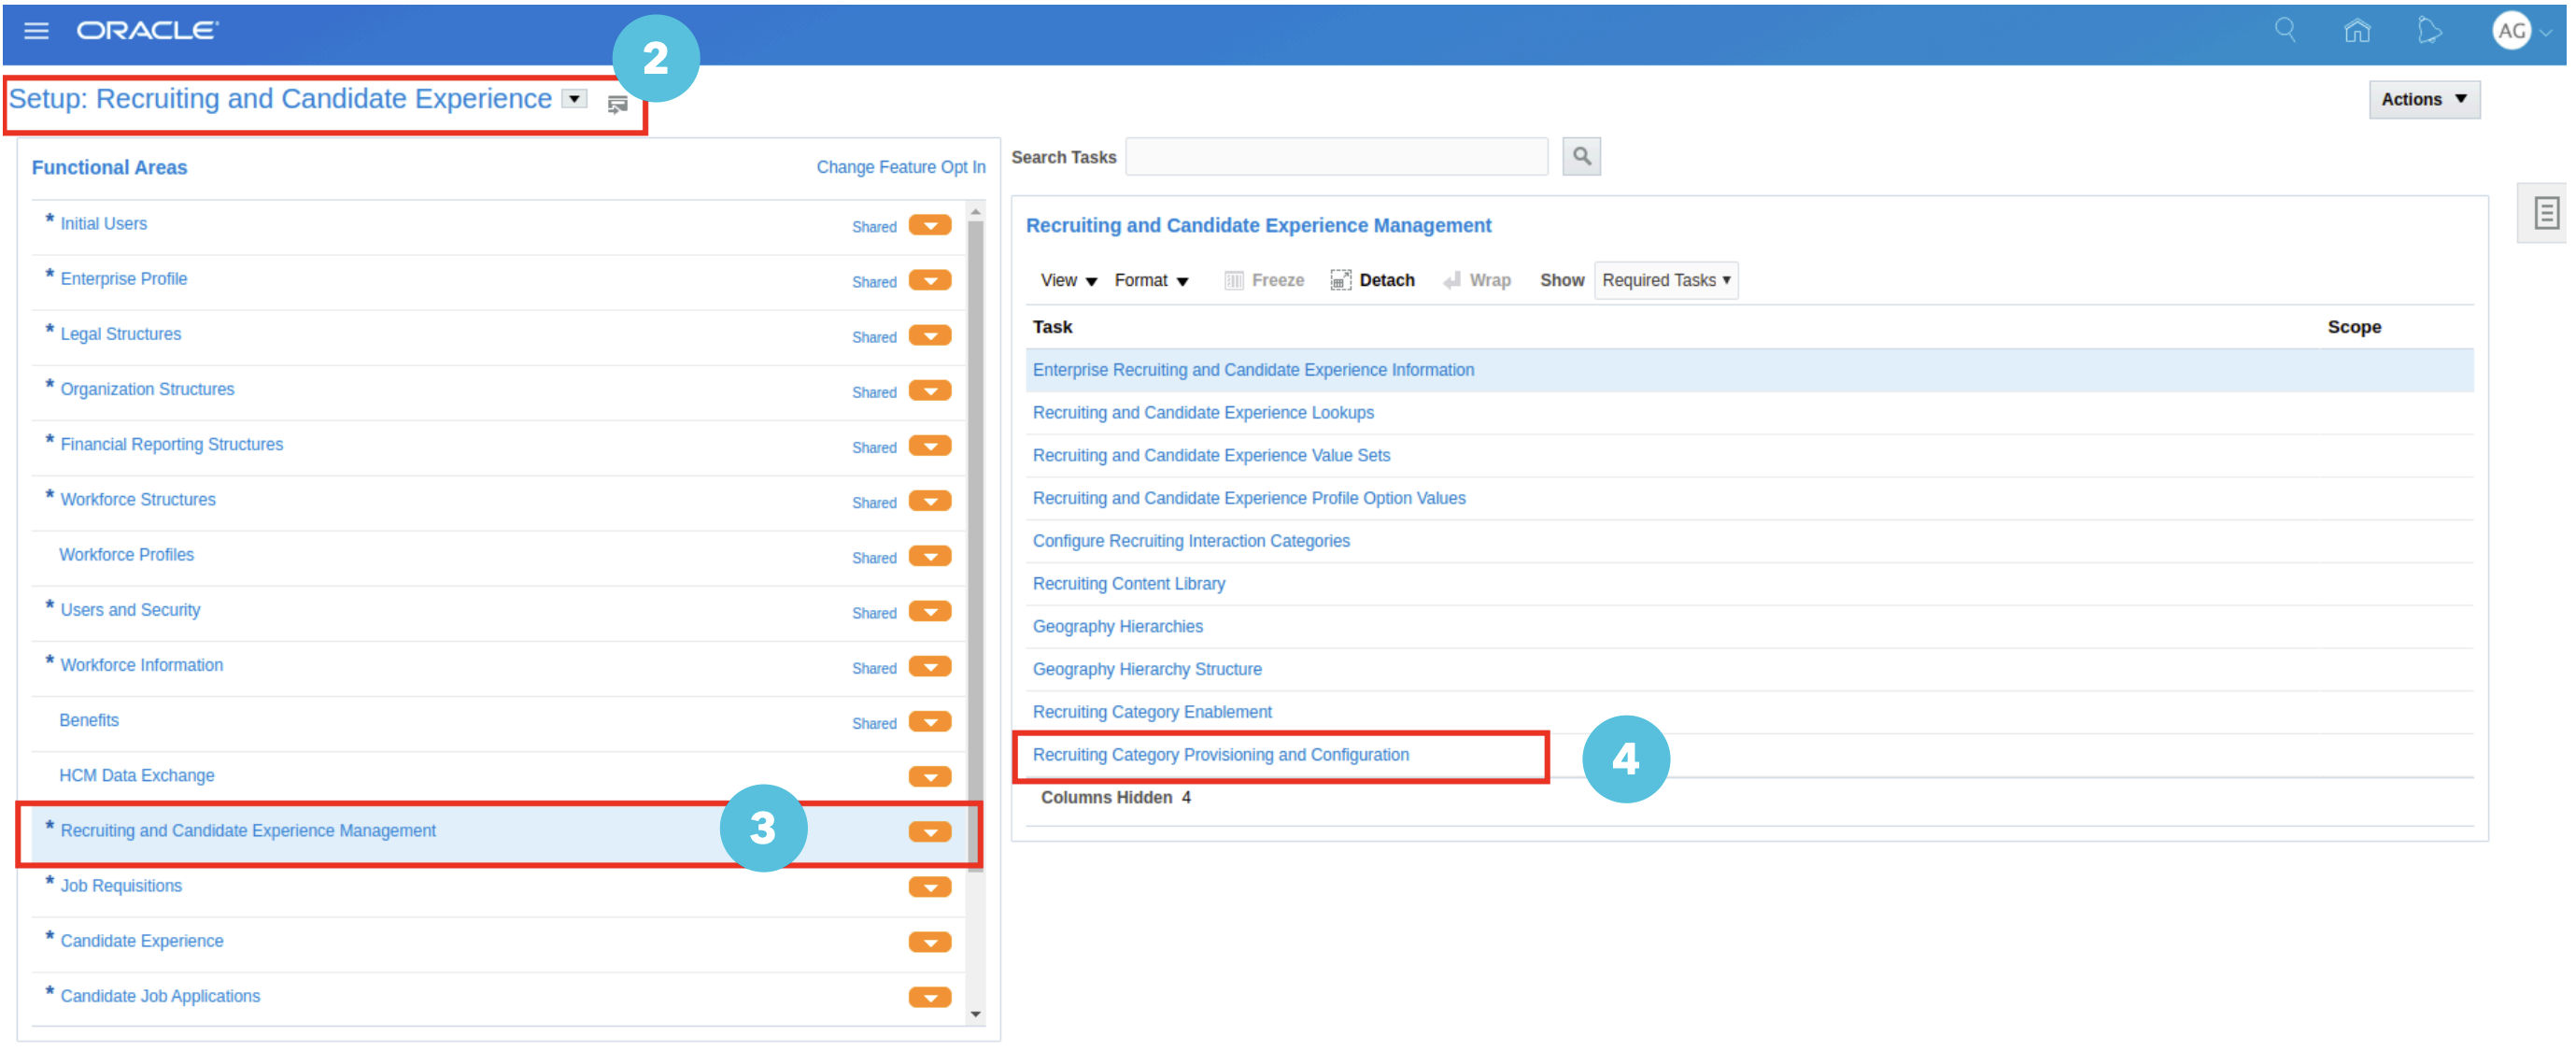Screen dimensions: 2576x1050
Task: Select the Enterprise Profile functional area
Action: pos(124,279)
